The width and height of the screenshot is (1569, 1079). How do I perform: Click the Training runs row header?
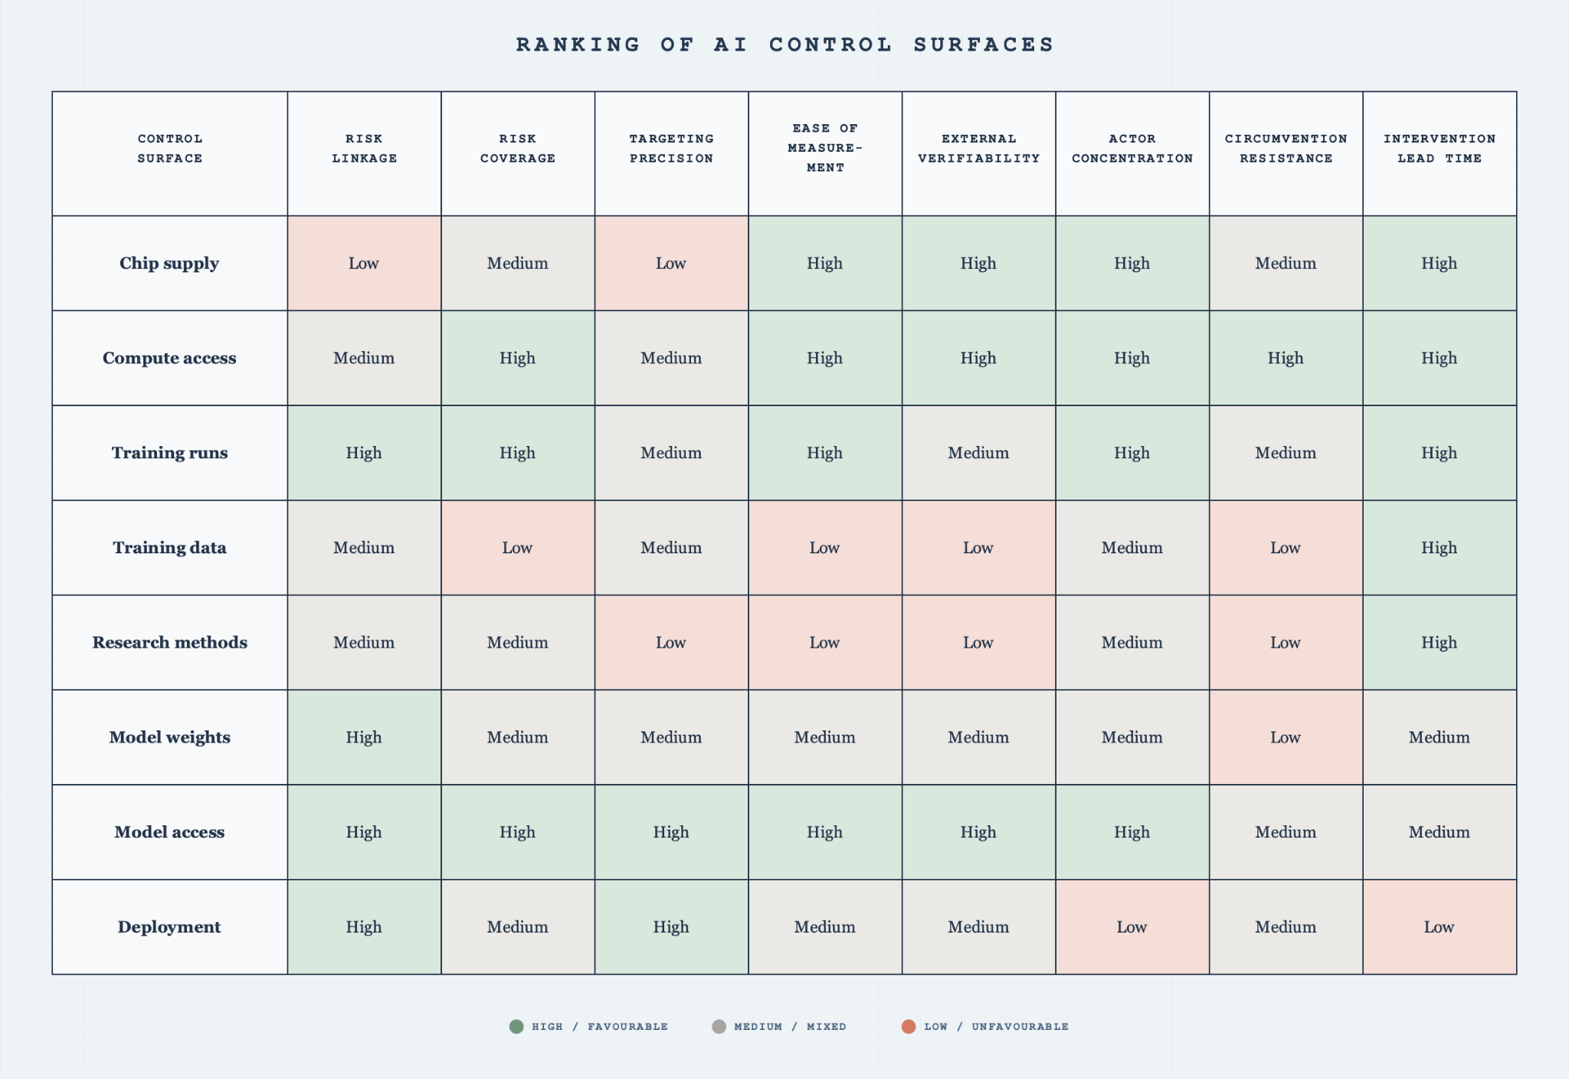[x=169, y=453]
